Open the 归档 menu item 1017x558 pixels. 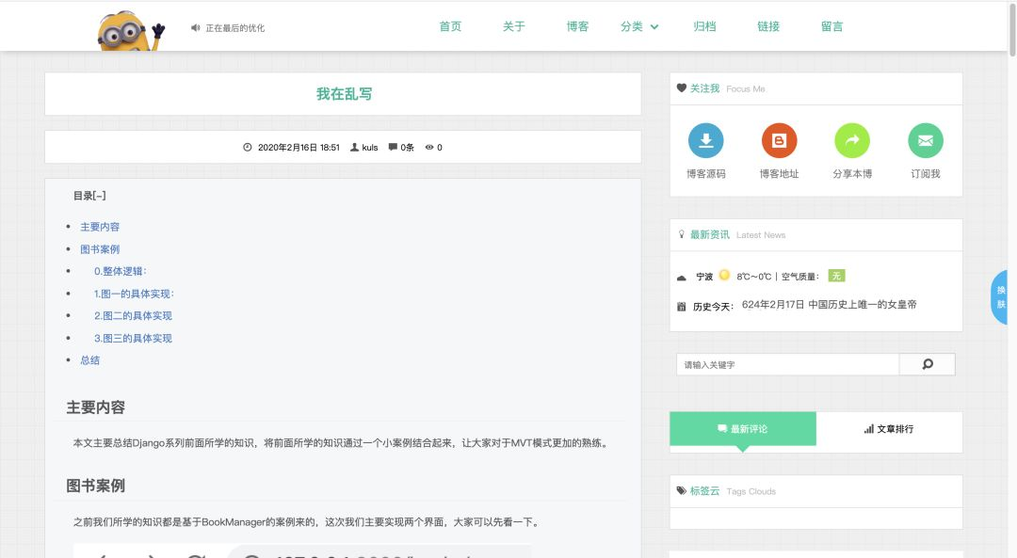pyautogui.click(x=705, y=26)
